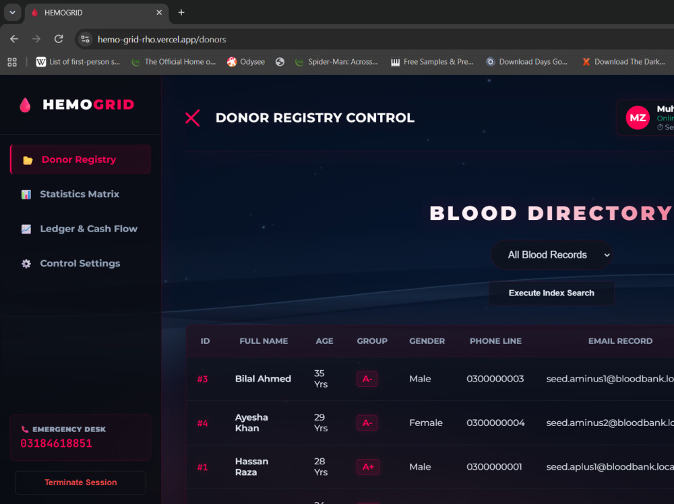Click the Donor Registry folder icon
Screen dimensions: 674x504
28,160
